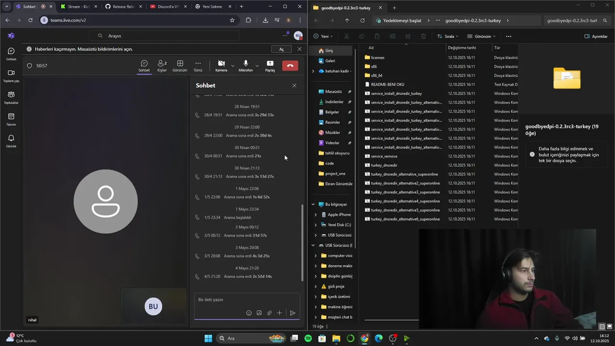The image size is (615, 346).
Task: Go up one folder in Explorer
Action: (347, 21)
